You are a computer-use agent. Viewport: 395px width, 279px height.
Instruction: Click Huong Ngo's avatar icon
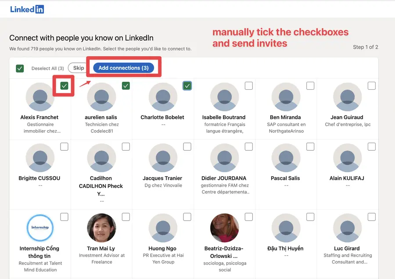point(163,228)
